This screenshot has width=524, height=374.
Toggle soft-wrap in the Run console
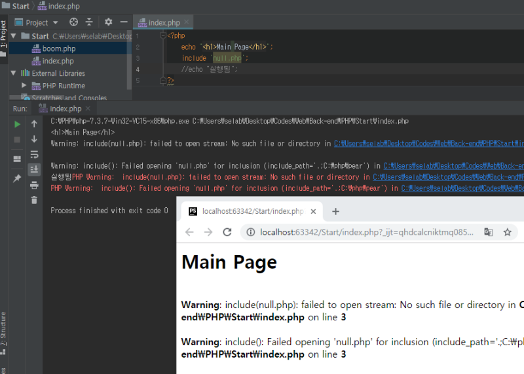click(34, 154)
